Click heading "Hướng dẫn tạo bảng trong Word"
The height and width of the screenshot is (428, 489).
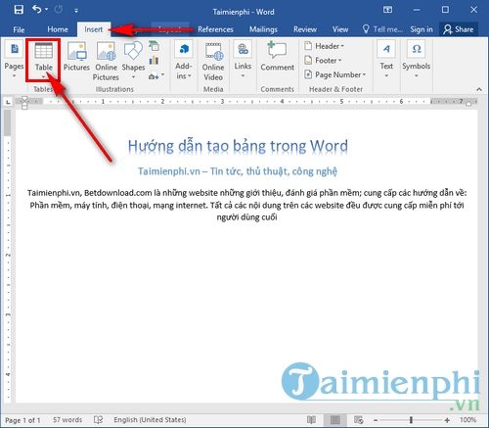238,146
